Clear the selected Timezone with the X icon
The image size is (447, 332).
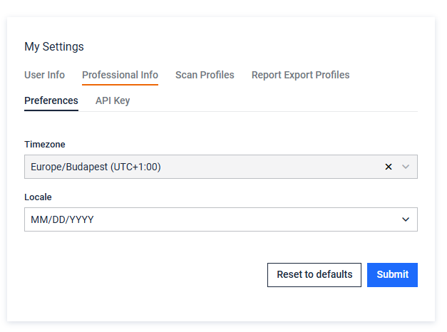[x=389, y=167]
